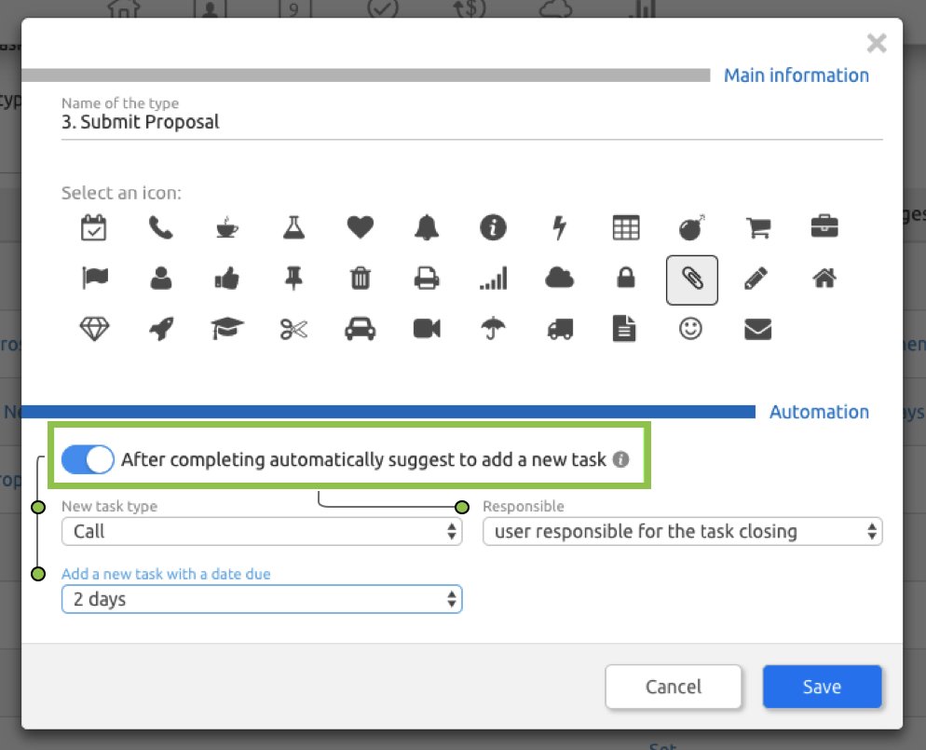Screen dimensions: 926x750
Task: Select the bomb icon
Action: click(x=691, y=227)
